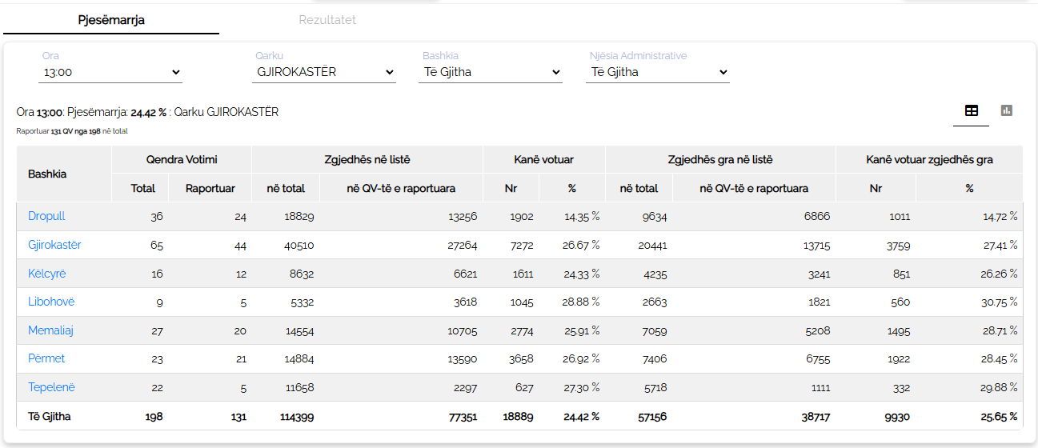Click Këlcyrë women turnout 26.26 %

998,274
